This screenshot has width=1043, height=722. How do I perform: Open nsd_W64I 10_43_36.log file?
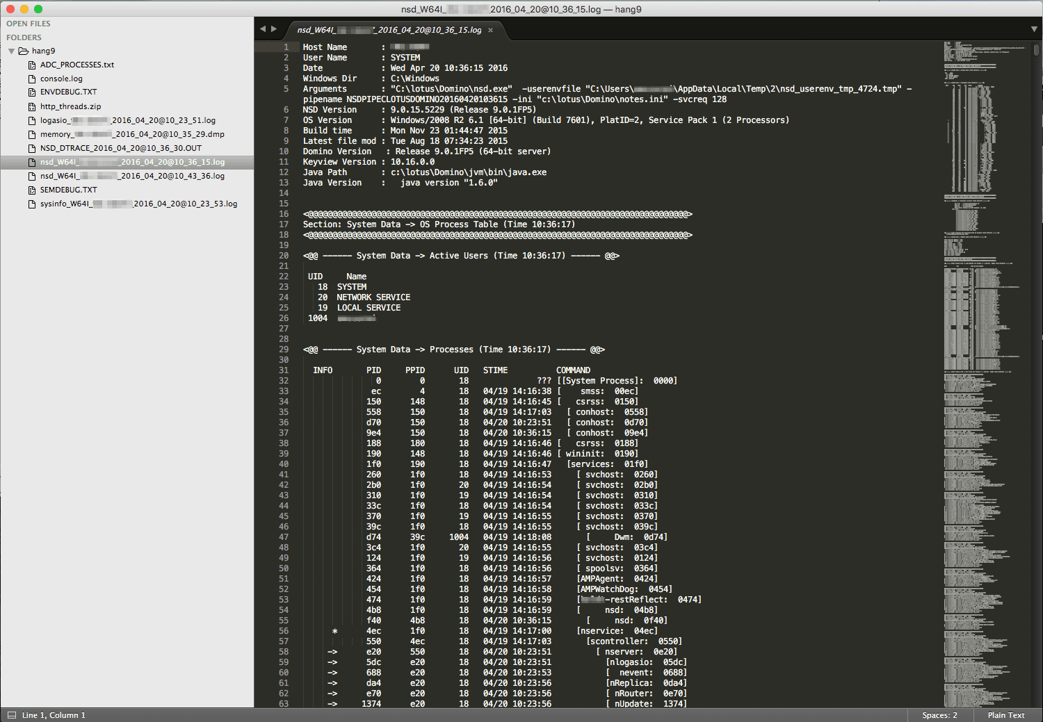click(x=132, y=176)
